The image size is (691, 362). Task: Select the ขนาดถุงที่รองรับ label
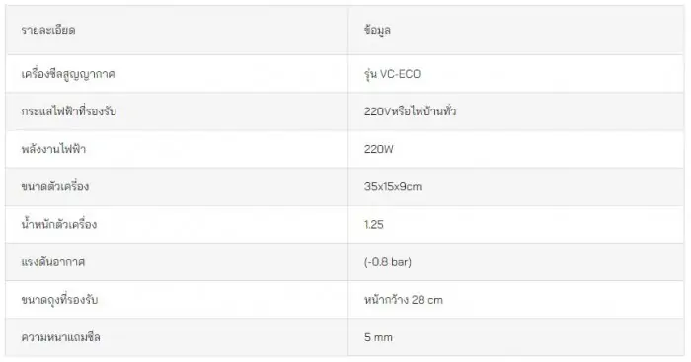click(59, 300)
